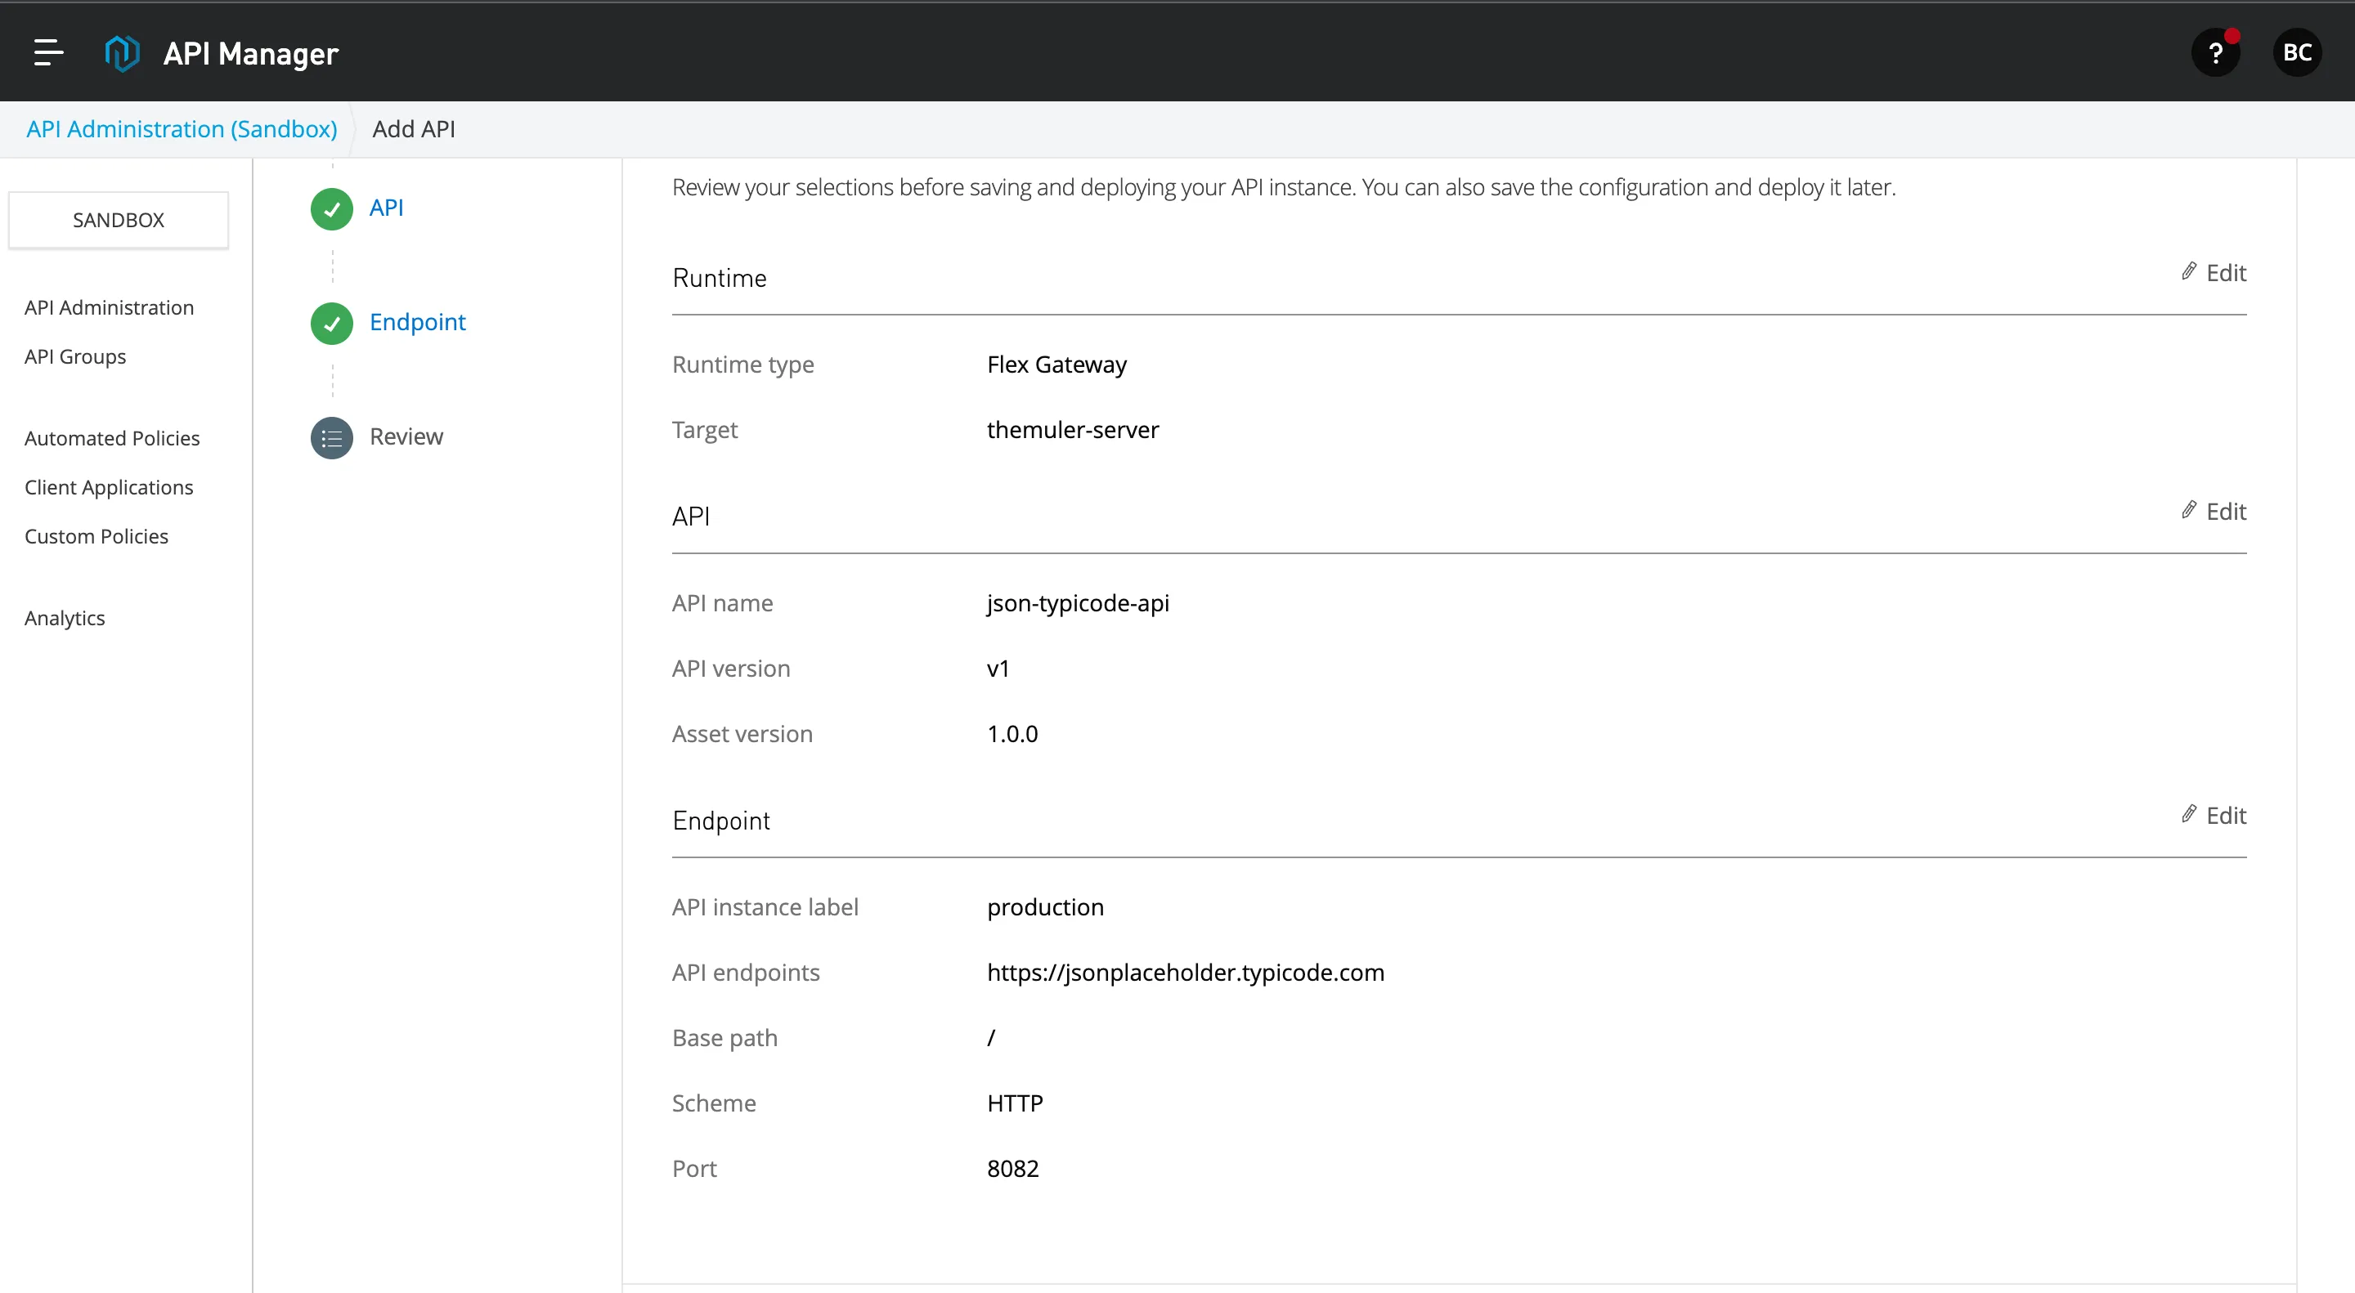
Task: Go to the Endpoint wizard step
Action: click(x=418, y=322)
